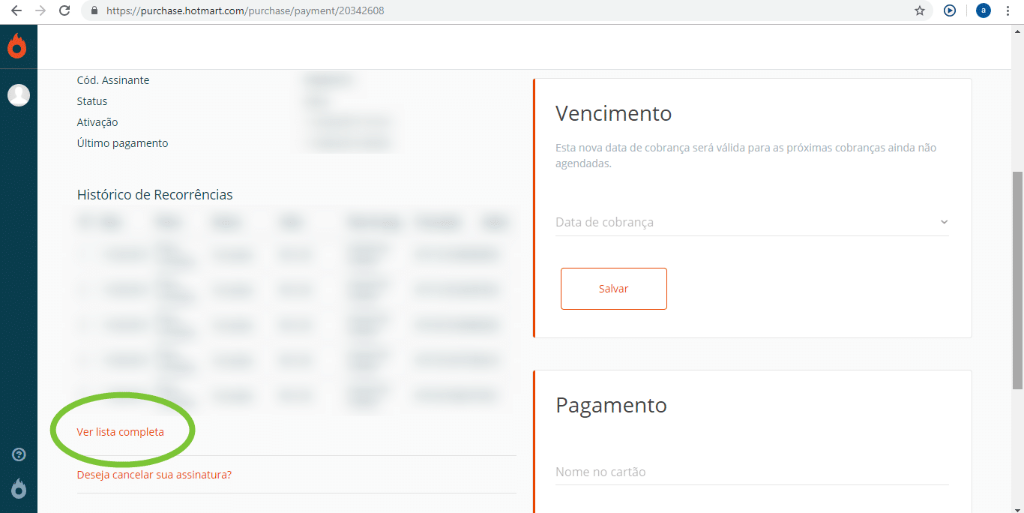Click the page vertical scrollbar thumb
The image size is (1024, 513).
coord(1017,280)
